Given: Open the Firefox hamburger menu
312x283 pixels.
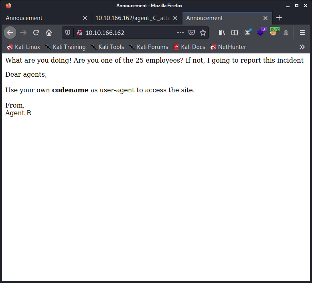Looking at the screenshot, I should coord(302,33).
